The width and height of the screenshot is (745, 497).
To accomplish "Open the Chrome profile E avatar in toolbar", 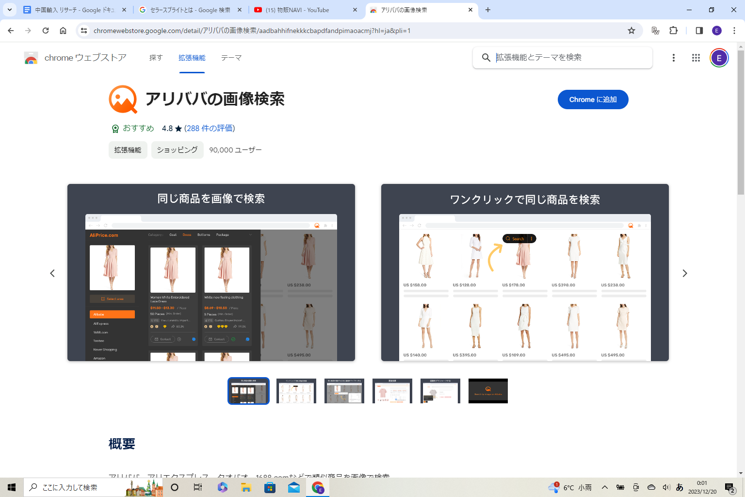I will tap(717, 31).
